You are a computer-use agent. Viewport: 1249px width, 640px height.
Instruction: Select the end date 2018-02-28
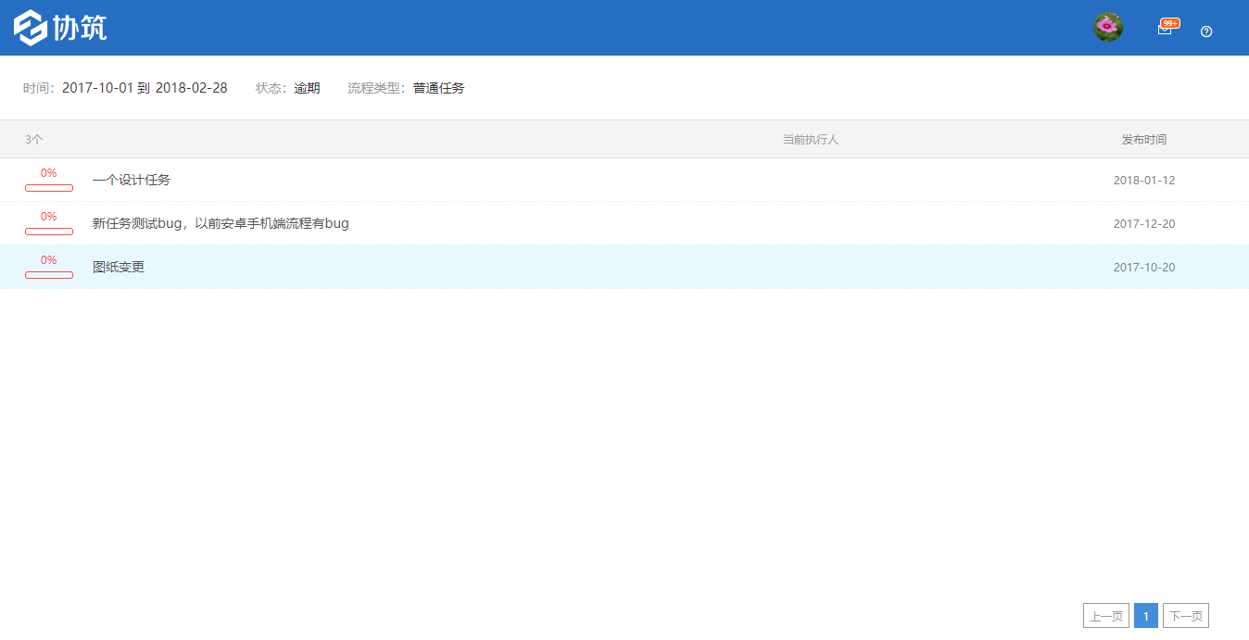191,88
